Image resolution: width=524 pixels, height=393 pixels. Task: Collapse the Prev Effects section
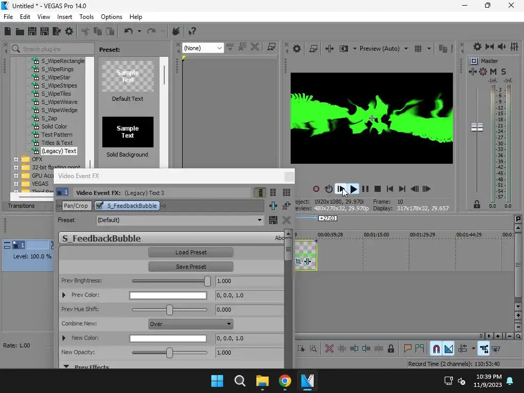tap(66, 366)
